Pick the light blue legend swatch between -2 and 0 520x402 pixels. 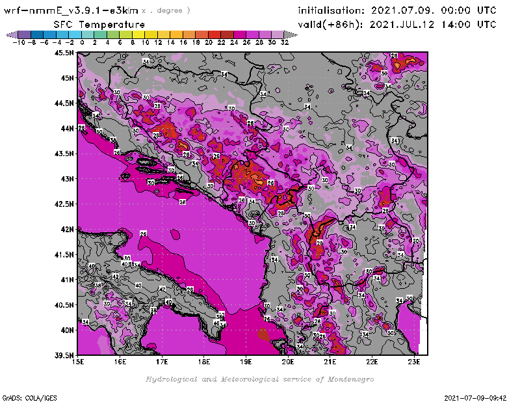point(75,34)
